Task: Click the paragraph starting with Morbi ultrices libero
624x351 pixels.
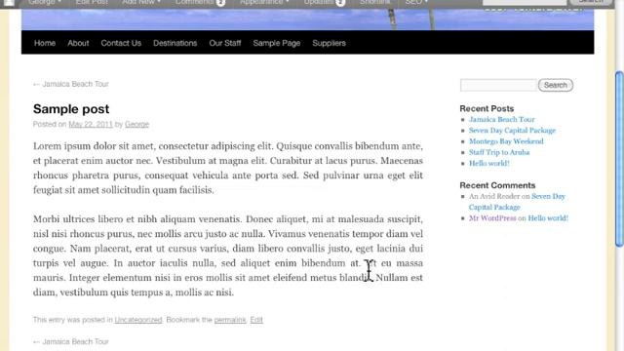Action: point(227,255)
